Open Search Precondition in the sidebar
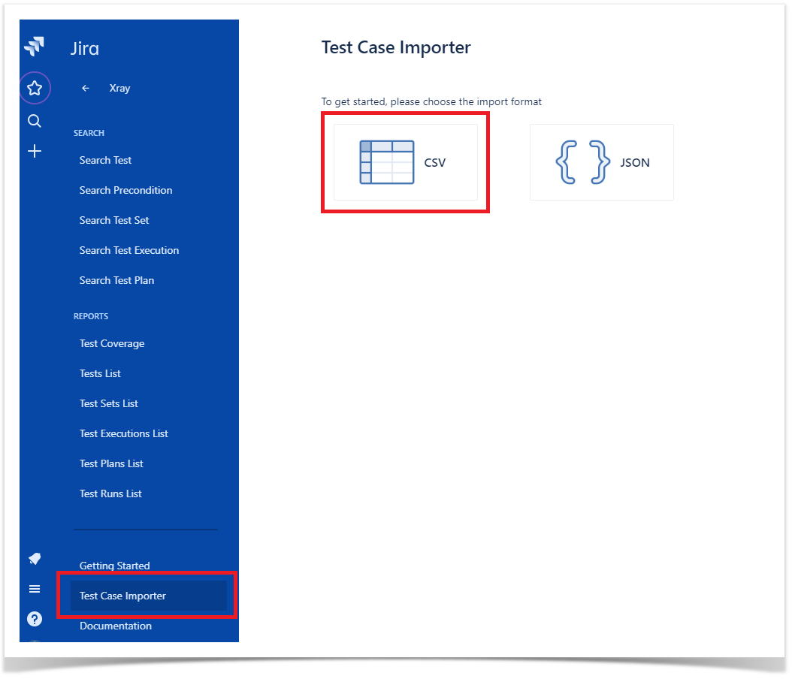 125,191
